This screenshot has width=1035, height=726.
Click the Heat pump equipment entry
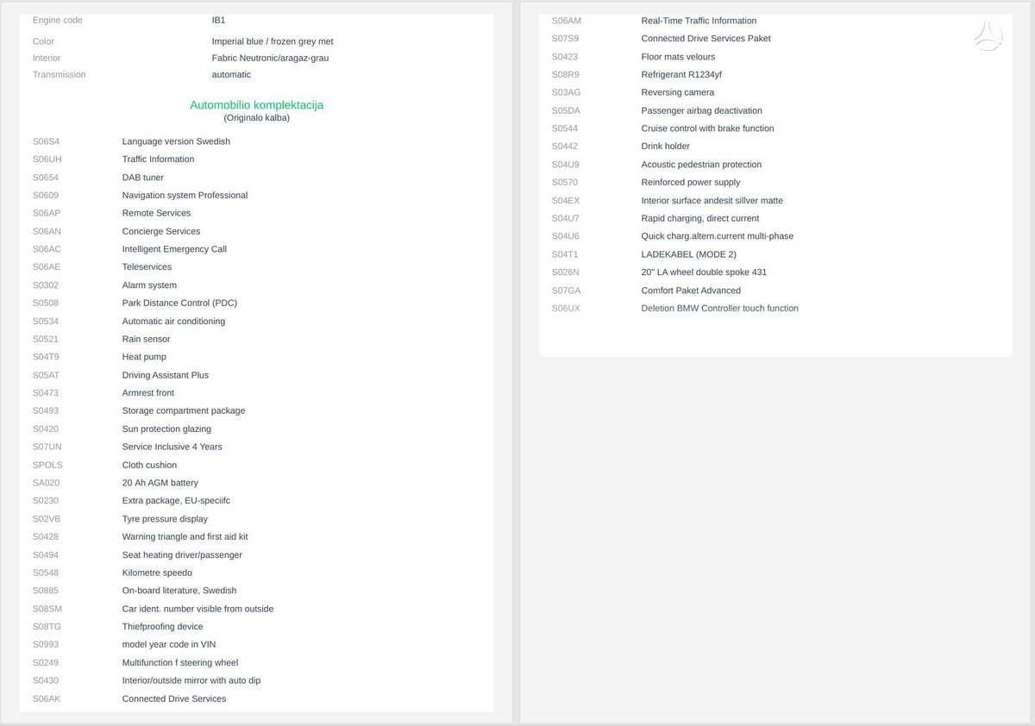tap(144, 357)
